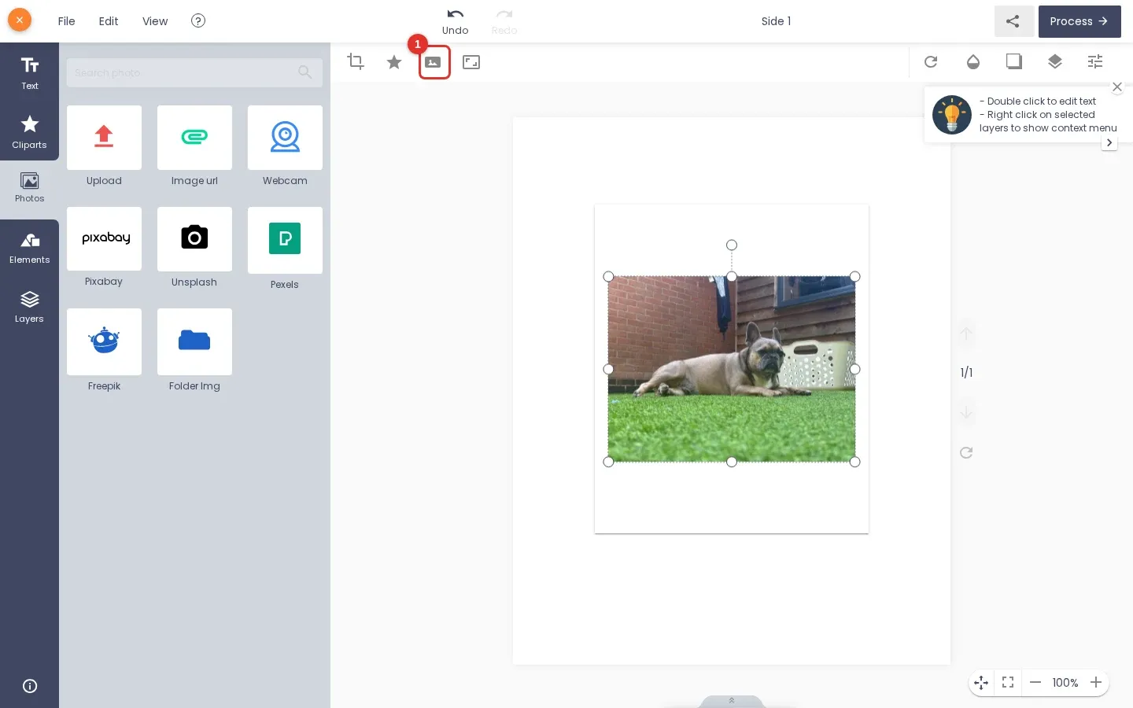Click the replace image toolbar icon
Screen dimensions: 1133x708
click(x=433, y=62)
